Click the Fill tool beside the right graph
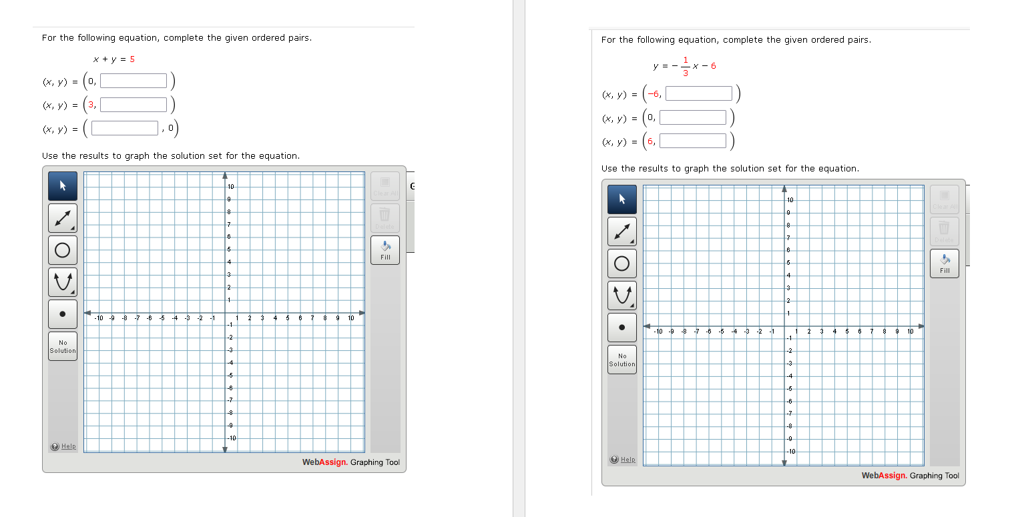This screenshot has width=1012, height=517. click(944, 263)
